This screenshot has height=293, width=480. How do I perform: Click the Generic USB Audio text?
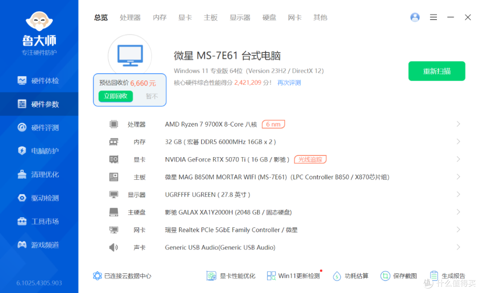220,247
